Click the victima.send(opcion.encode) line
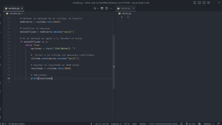222x125 pixels. (x=55, y=58)
